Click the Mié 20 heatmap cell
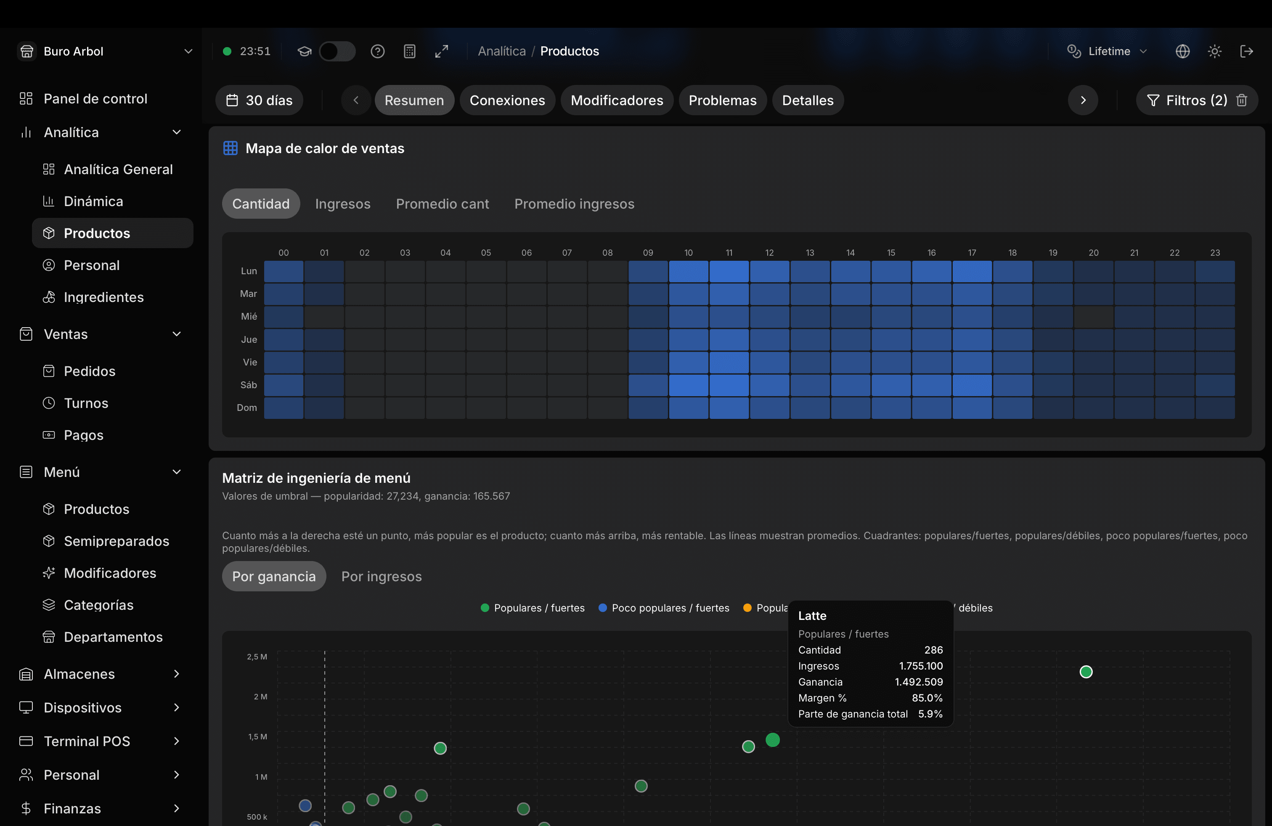Viewport: 1272px width, 826px height. (x=1094, y=317)
